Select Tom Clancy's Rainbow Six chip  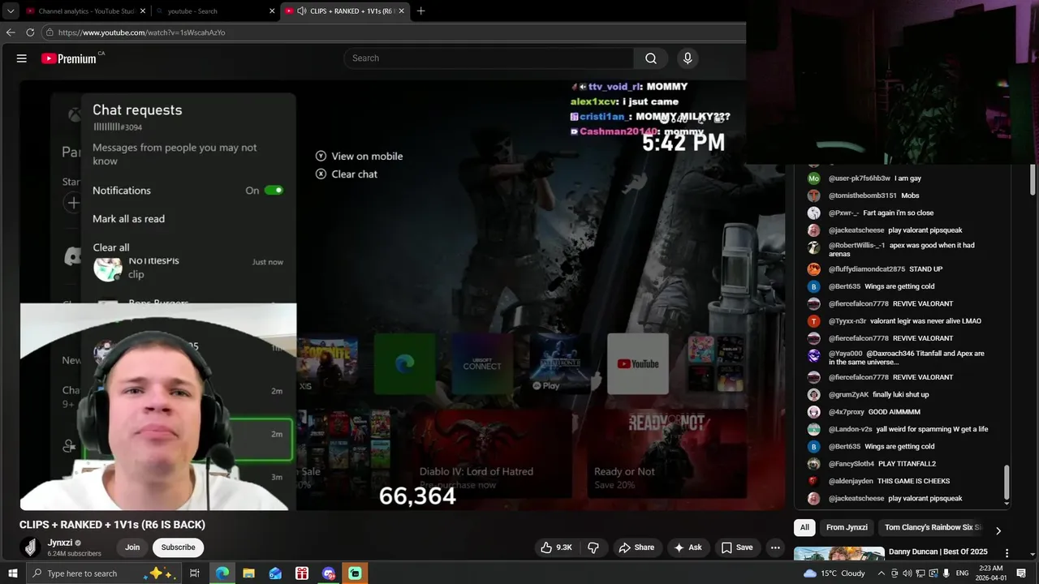(932, 527)
